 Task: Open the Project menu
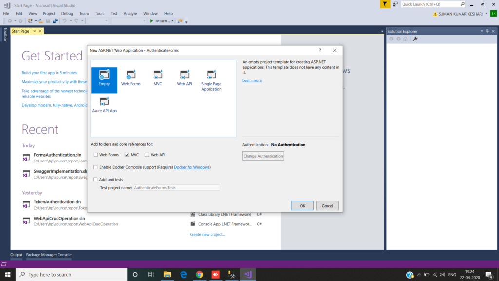[x=49, y=13]
